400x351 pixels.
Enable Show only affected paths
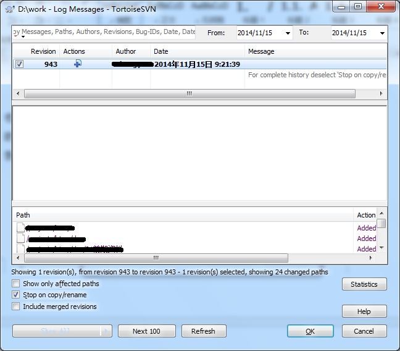(x=16, y=283)
